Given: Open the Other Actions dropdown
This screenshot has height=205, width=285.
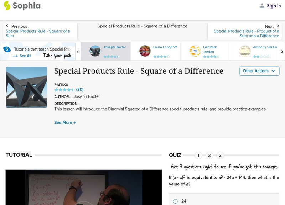Looking at the screenshot, I should click(x=259, y=71).
